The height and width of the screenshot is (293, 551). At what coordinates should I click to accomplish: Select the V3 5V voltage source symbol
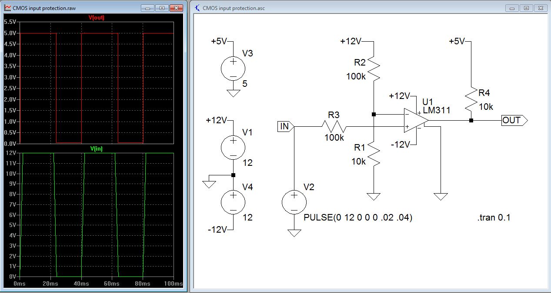coord(233,69)
